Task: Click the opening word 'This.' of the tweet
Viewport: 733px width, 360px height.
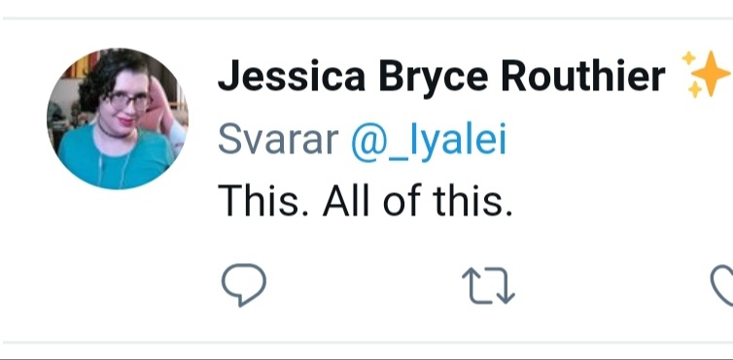Action: 263,201
